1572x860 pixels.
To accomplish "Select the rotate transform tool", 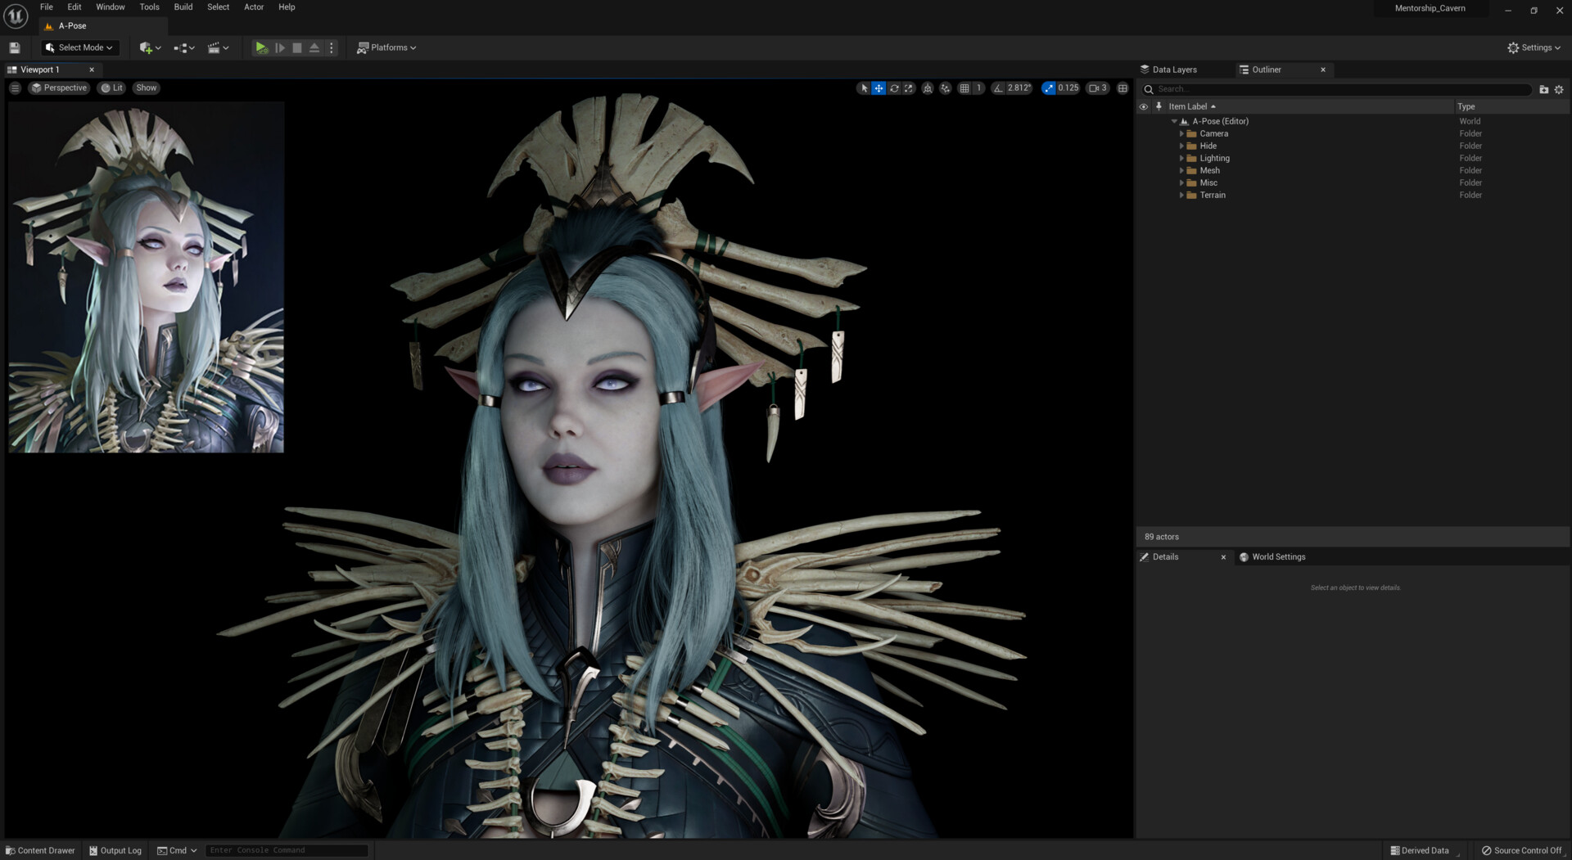I will (x=894, y=88).
